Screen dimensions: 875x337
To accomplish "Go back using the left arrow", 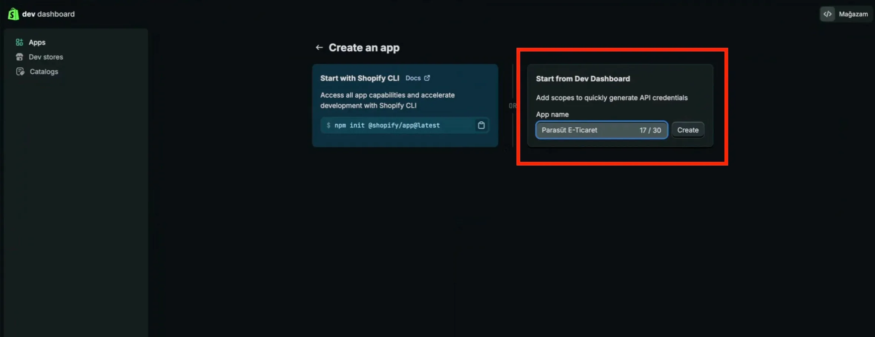I will tap(319, 47).
